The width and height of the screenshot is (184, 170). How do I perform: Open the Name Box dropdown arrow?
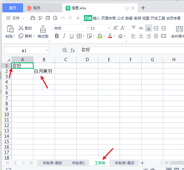[x=47, y=50]
